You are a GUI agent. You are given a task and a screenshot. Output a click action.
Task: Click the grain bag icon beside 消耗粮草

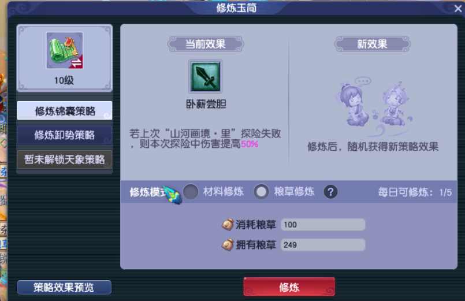point(228,225)
